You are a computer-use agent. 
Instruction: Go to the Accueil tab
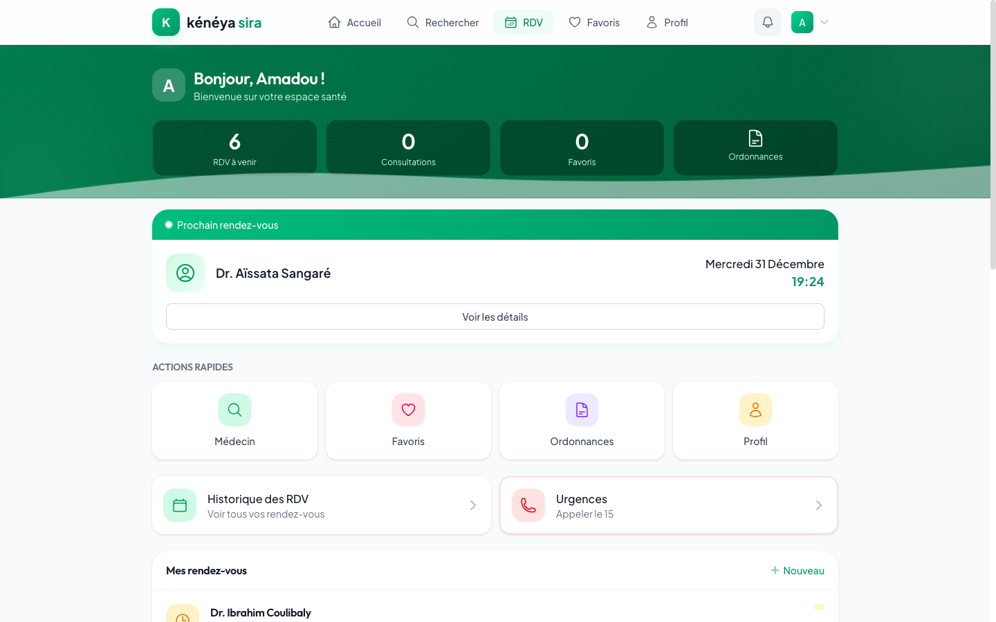[354, 22]
